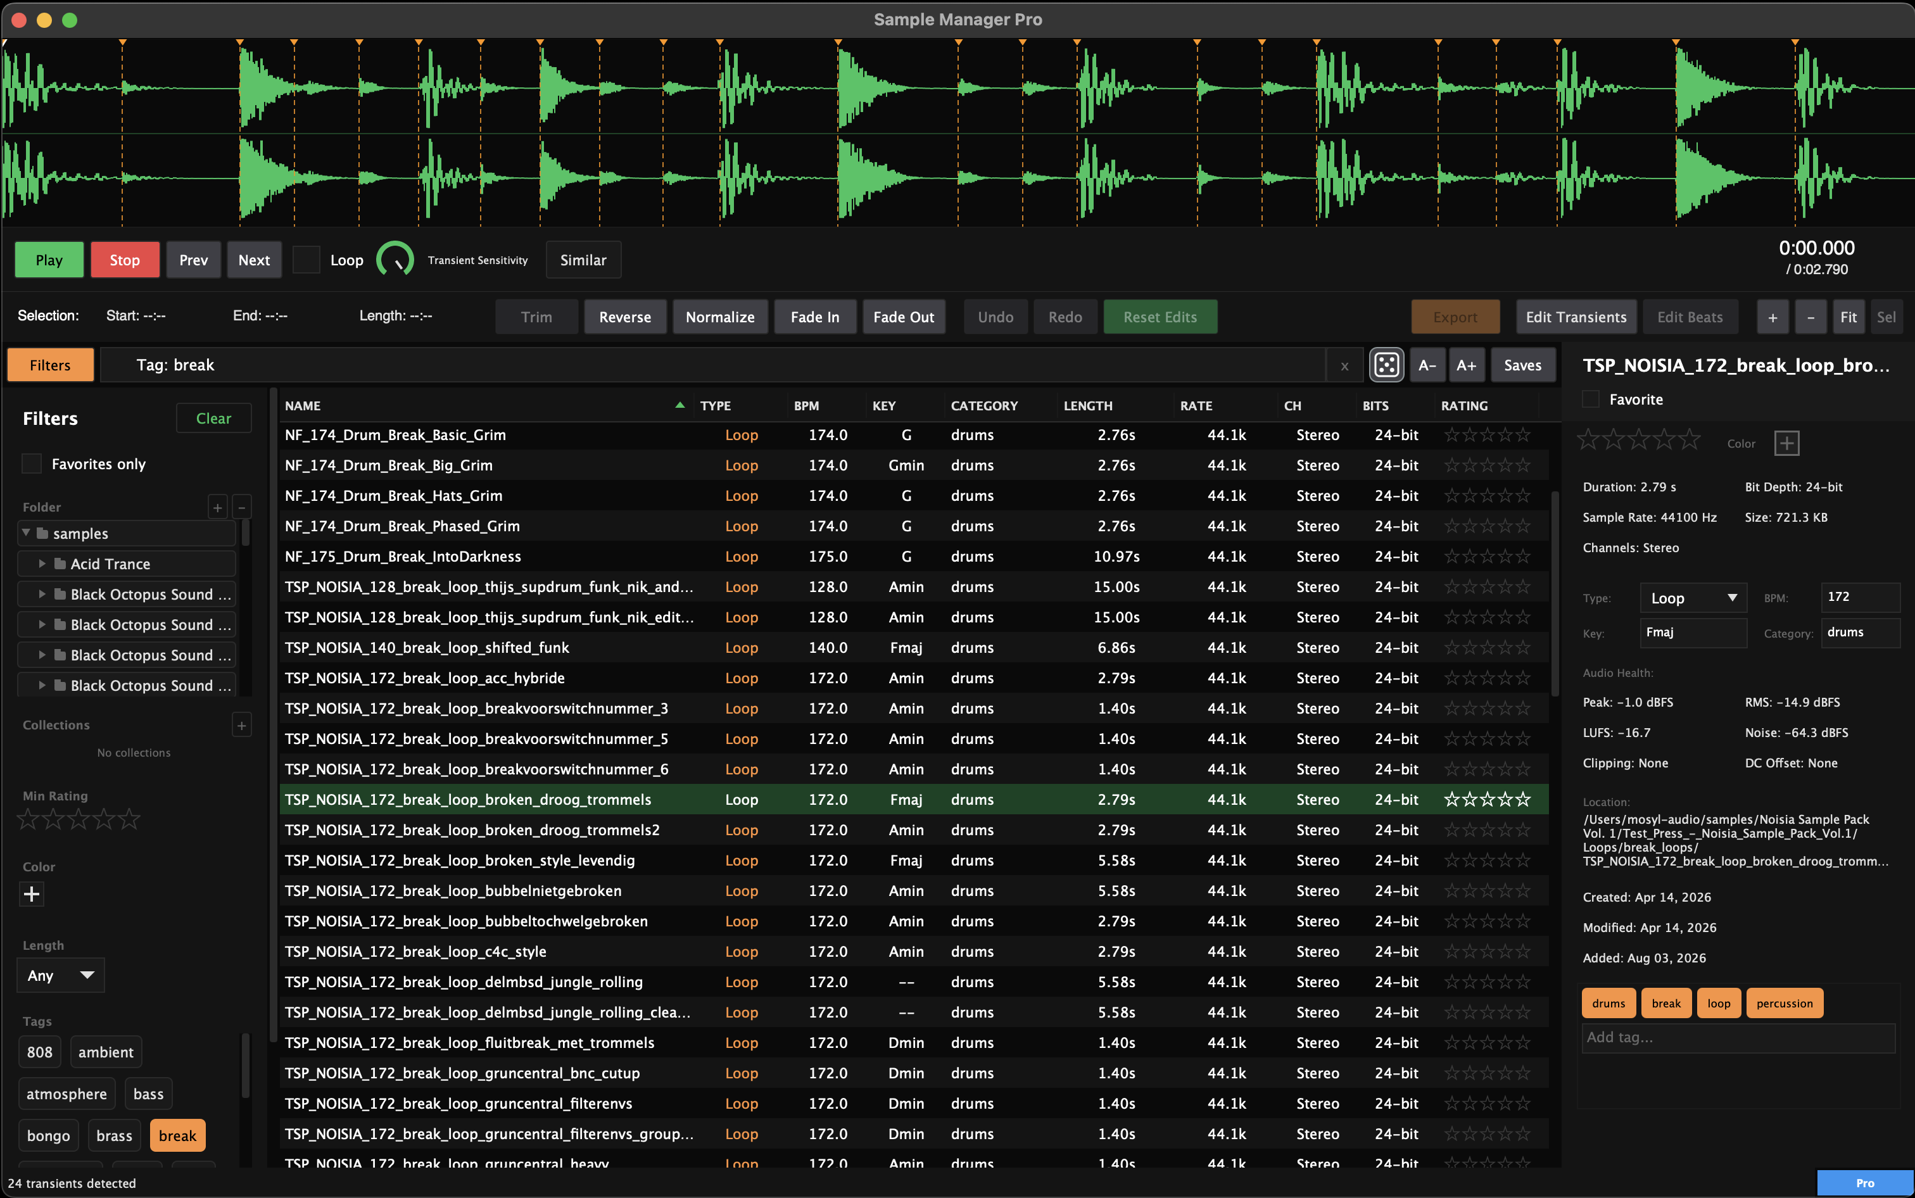Rate the selected sample five stars in details panel
Screen dimensions: 1915x1198
pyautogui.click(x=1689, y=439)
